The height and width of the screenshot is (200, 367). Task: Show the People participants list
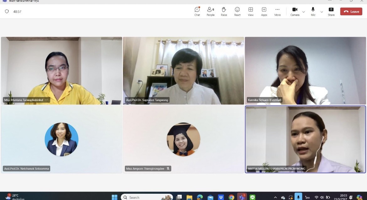click(x=210, y=11)
